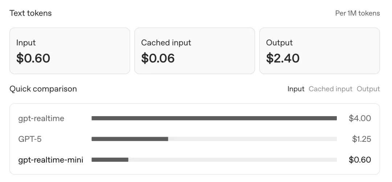The height and width of the screenshot is (182, 392).
Task: Switch to the Input comparison tab
Action: 296,89
